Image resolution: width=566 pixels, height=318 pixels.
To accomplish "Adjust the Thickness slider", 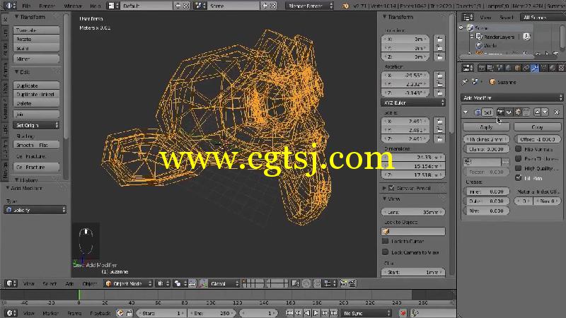I will (486, 139).
